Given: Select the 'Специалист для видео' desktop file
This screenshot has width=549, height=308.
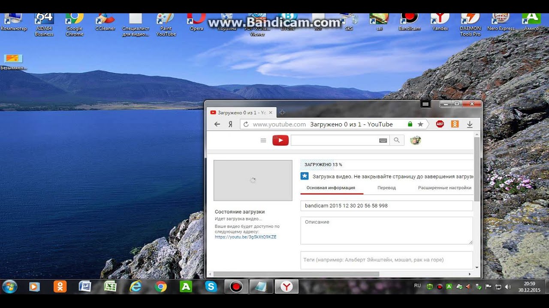Looking at the screenshot, I should pos(136,25).
